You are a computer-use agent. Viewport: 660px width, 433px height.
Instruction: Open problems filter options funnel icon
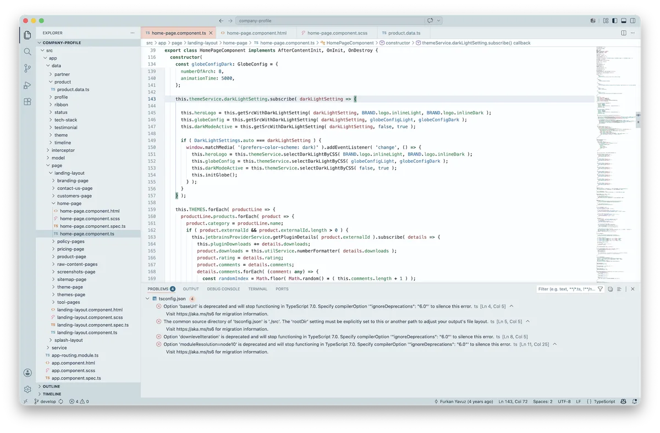(x=601, y=289)
